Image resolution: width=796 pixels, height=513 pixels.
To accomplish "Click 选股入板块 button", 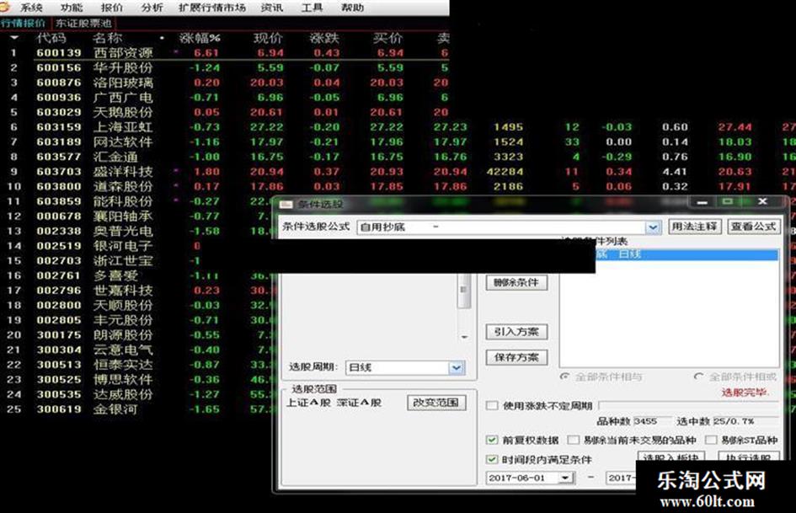I will click(670, 457).
